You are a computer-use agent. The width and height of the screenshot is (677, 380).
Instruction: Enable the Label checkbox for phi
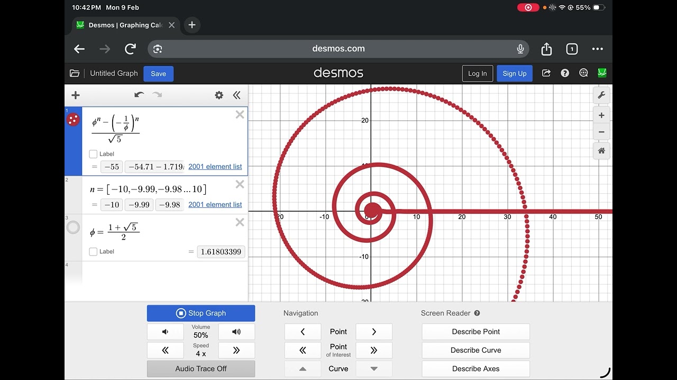point(93,252)
